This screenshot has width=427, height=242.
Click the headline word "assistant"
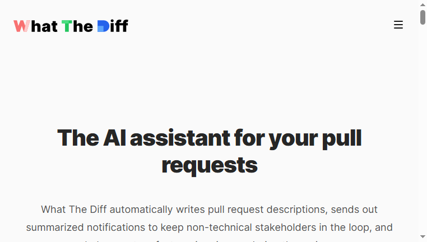(180, 138)
